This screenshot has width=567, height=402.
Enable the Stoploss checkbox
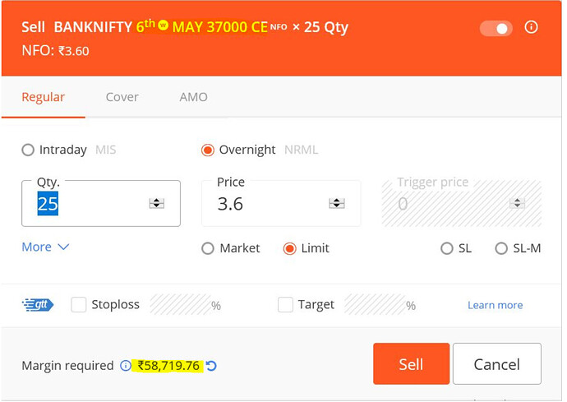[78, 305]
